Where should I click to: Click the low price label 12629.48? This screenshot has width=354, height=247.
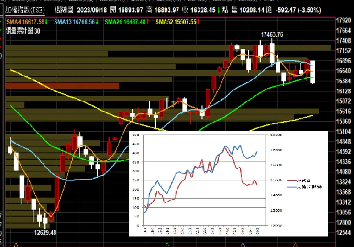pyautogui.click(x=45, y=232)
